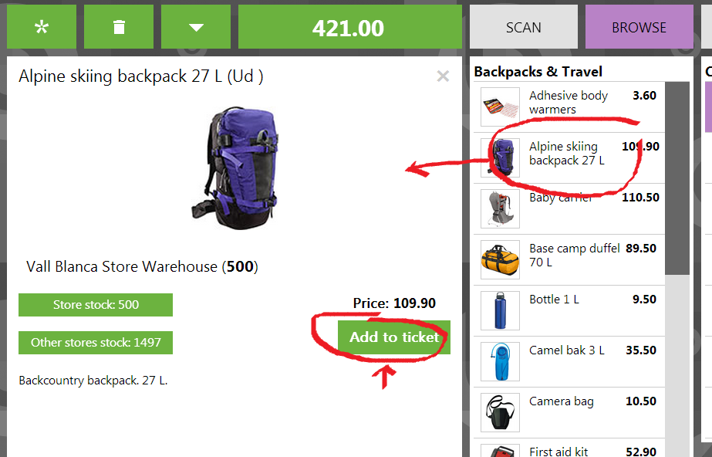Select the Alpine skiing backpack thumbnail
Image resolution: width=712 pixels, height=457 pixels.
[x=500, y=157]
